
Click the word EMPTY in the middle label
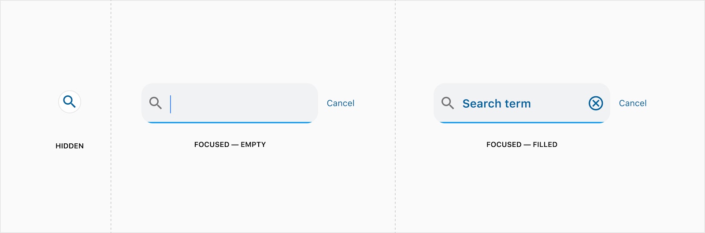pyautogui.click(x=253, y=145)
